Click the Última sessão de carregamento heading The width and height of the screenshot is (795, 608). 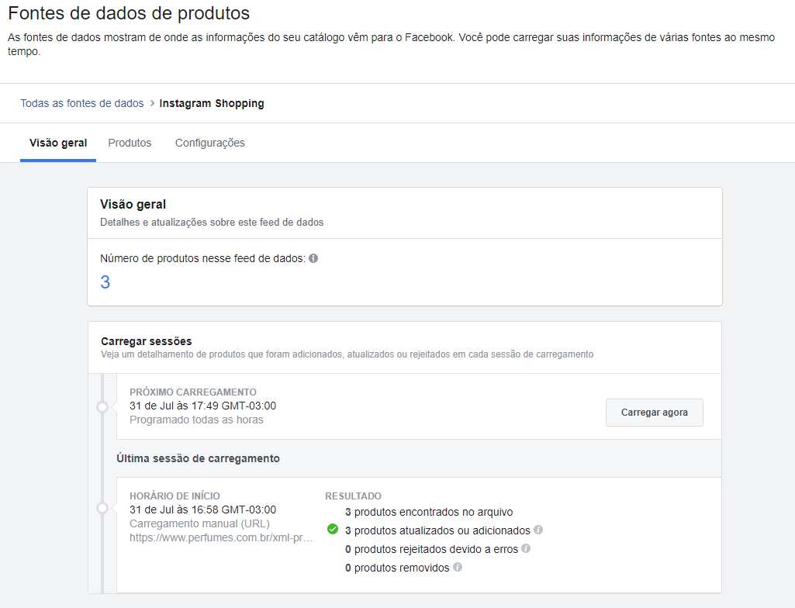(x=199, y=458)
